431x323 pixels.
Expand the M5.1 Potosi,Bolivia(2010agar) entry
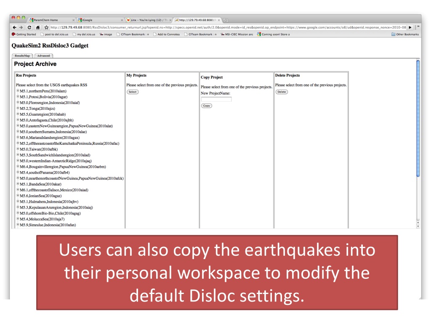pos(18,96)
